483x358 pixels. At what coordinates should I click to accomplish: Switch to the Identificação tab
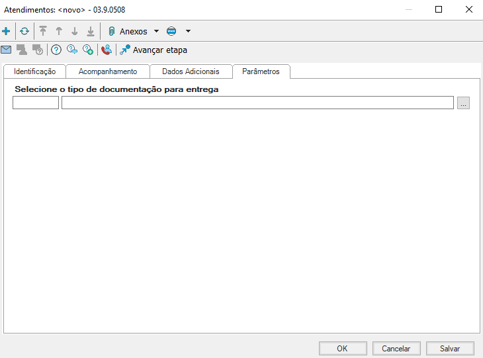(x=35, y=71)
